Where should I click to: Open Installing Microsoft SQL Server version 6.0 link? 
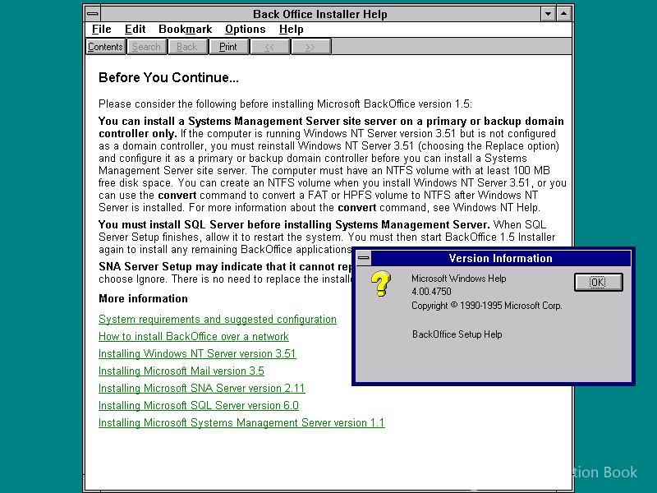(199, 405)
